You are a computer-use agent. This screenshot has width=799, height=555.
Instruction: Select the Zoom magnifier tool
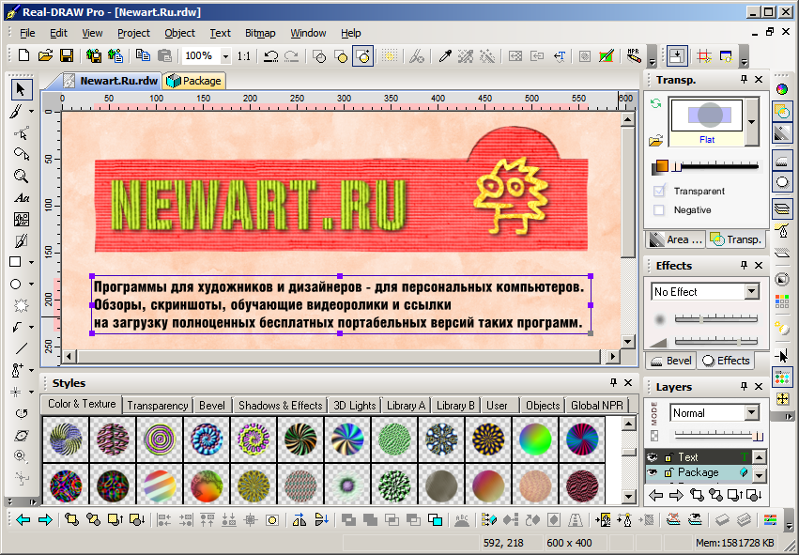(21, 176)
